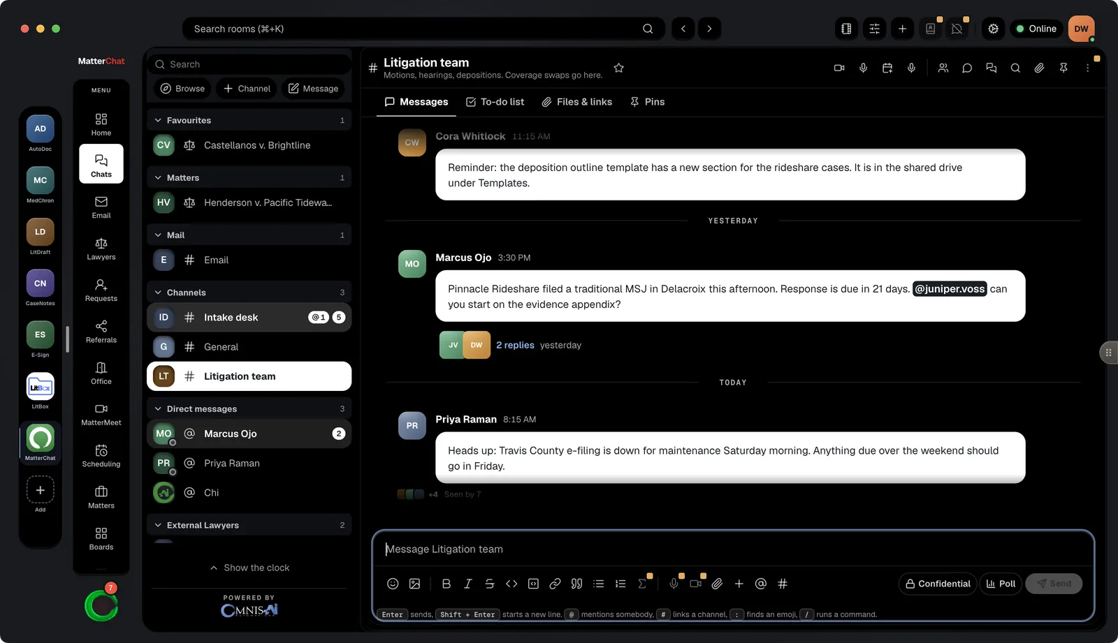The width and height of the screenshot is (1118, 643).
Task: Insert inline code in composer
Action: (511, 584)
